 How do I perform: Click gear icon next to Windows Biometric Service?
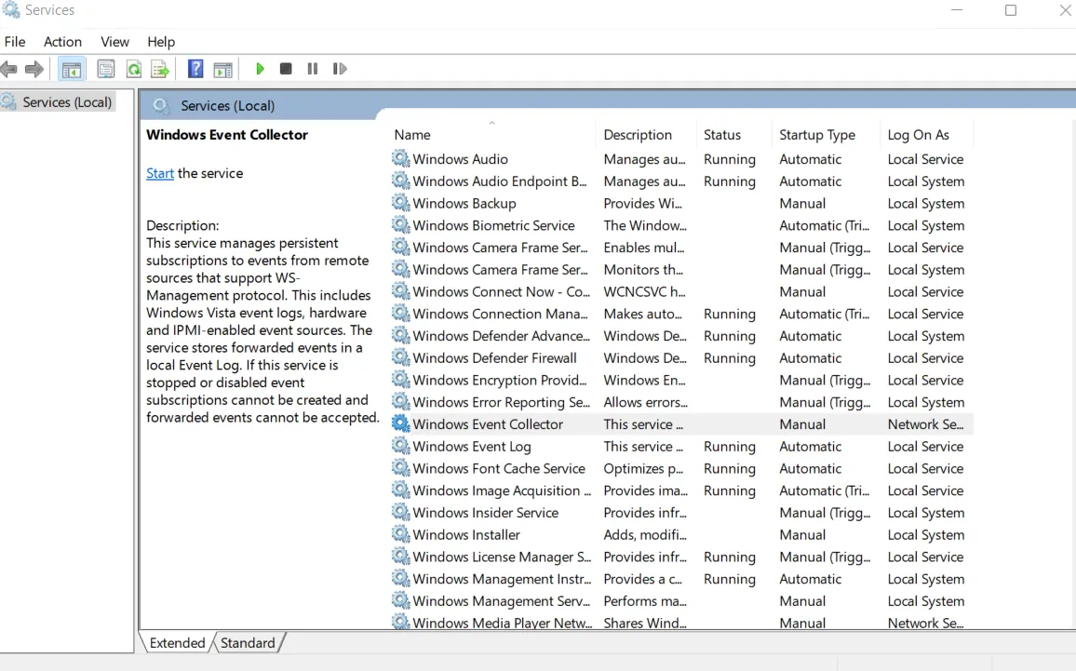401,225
